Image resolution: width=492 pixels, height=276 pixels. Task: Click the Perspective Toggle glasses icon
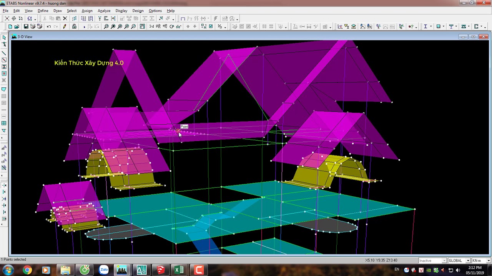pos(179,26)
